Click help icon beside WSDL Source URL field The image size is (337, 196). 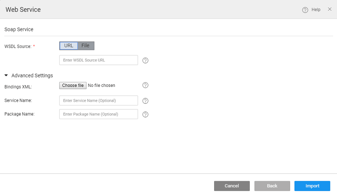(145, 61)
